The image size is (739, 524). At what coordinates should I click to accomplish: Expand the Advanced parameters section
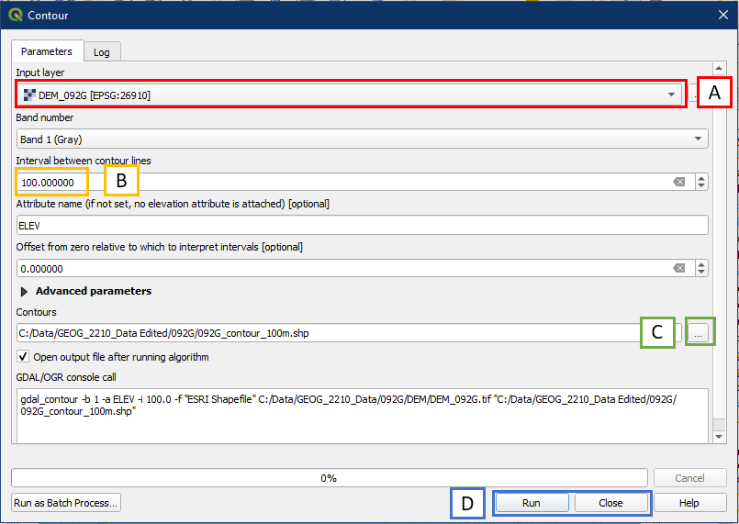pos(25,291)
